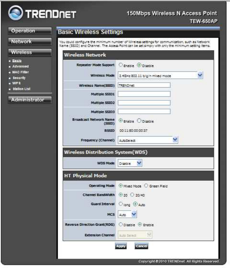Click the TEW-650AP model text

click(204, 21)
